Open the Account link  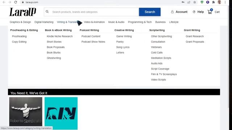coord(181,12)
